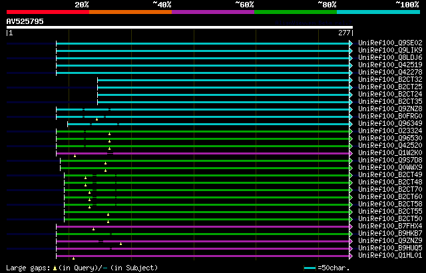This screenshot has height=273, width=426.
Task: Click the purple alignment bar for Q1W2K0
Action: [x=202, y=153]
